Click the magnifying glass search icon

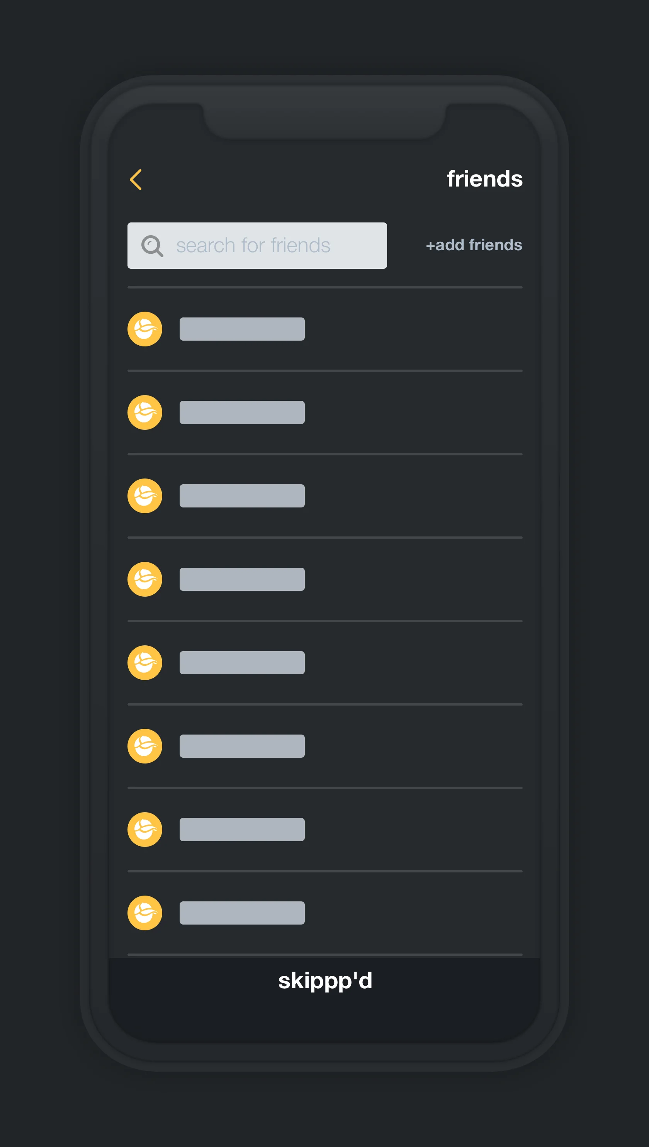153,246
